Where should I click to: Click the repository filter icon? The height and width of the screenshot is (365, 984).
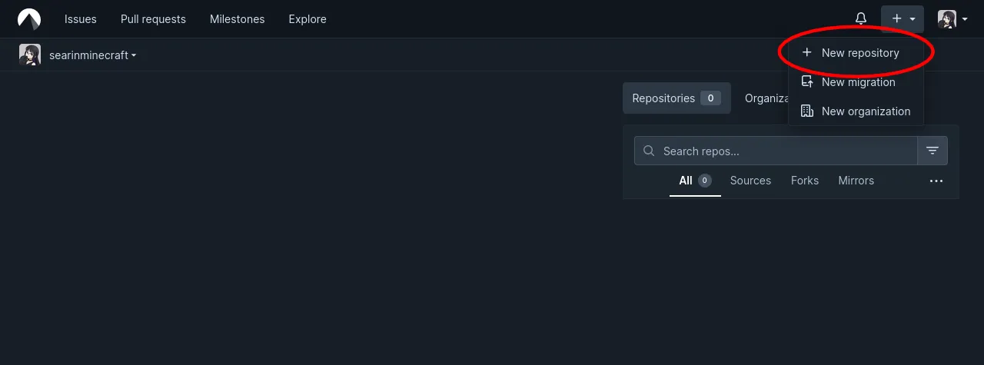[x=932, y=151]
